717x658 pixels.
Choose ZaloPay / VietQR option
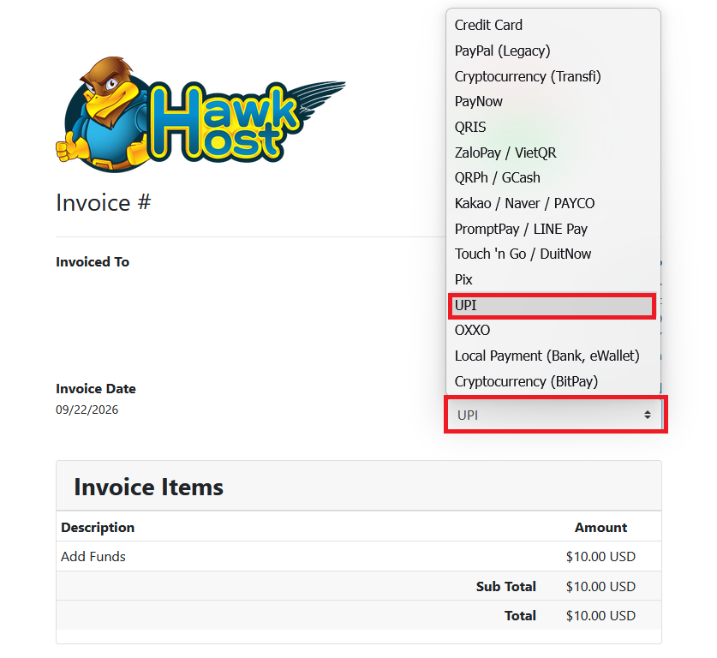click(553, 153)
